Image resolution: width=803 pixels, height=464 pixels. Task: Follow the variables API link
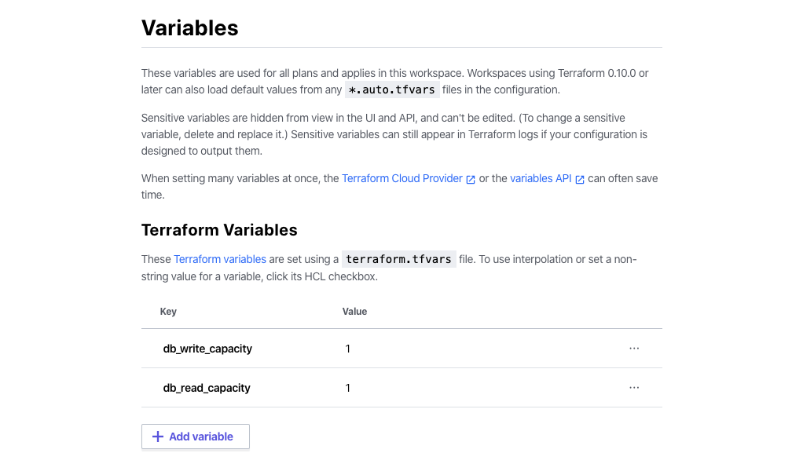[541, 178]
